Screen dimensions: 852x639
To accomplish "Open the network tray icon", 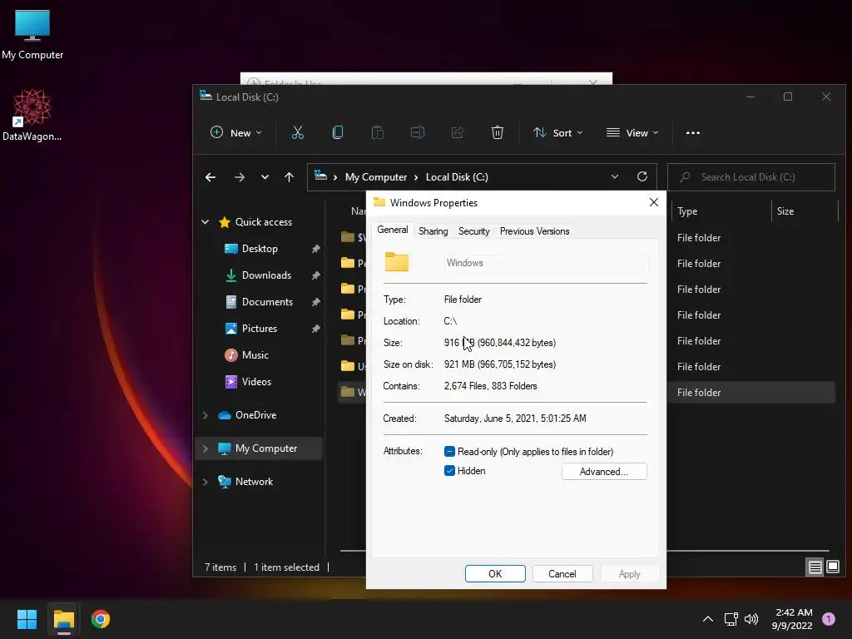I will pos(731,619).
